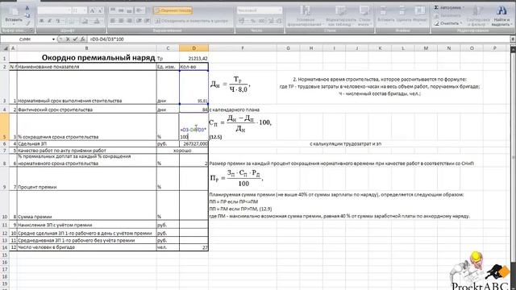Align text to bottom of cell
This screenshot has height=290, width=516.
129,10
